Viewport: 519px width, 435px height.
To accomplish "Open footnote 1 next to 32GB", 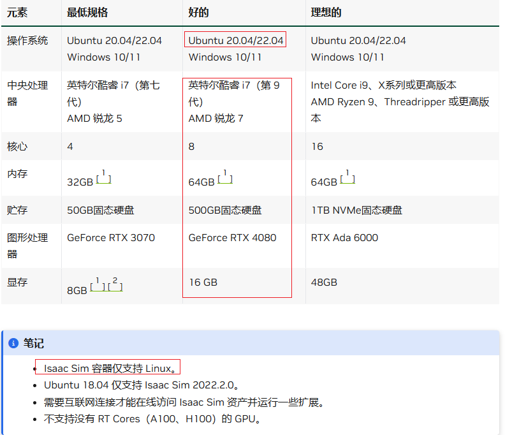I will click(103, 177).
